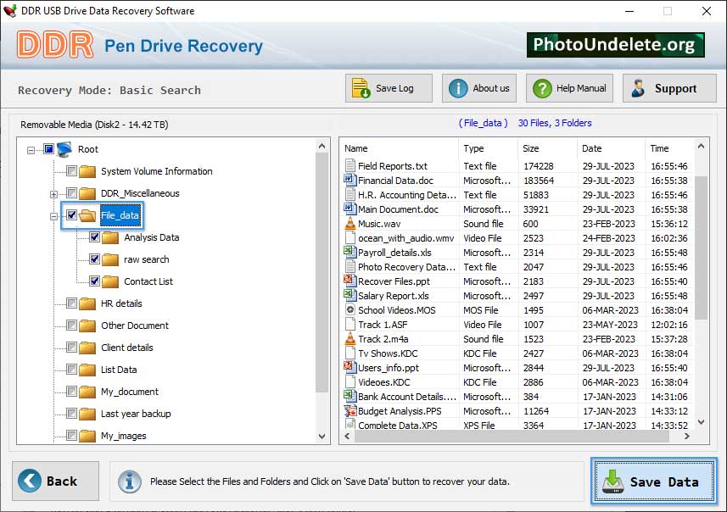This screenshot has width=727, height=512.
Task: Collapse the File_data tree node
Action: tap(53, 216)
